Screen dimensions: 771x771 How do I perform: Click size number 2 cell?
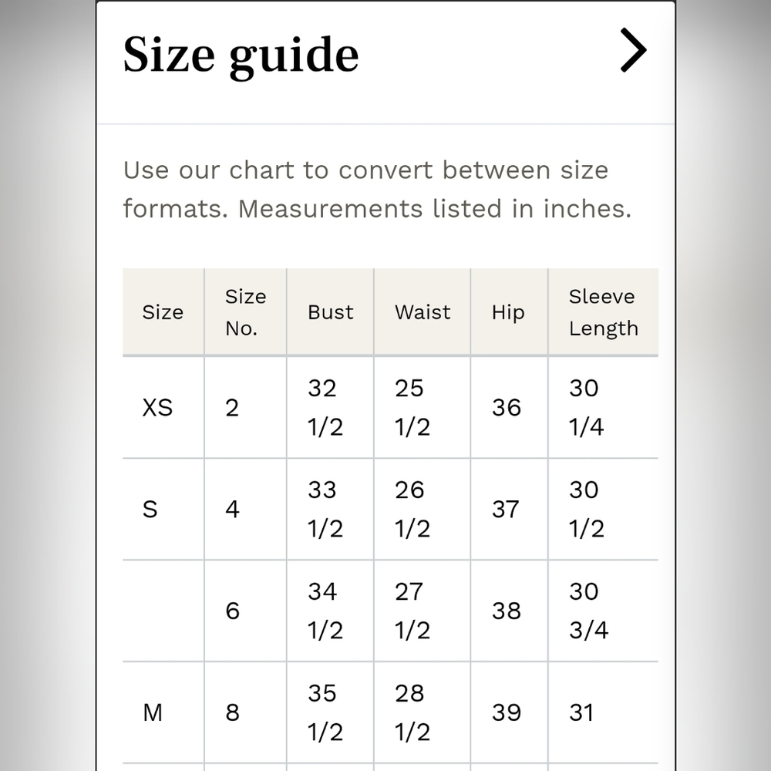(245, 407)
